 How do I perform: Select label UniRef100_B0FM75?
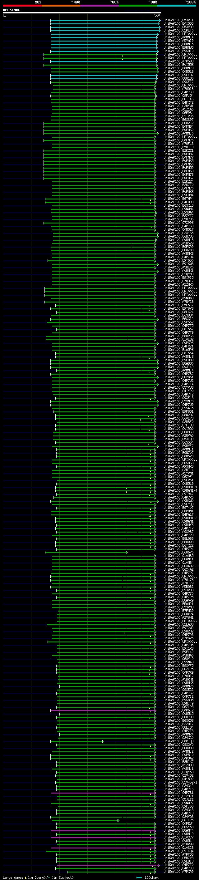pyautogui.click(x=178, y=140)
